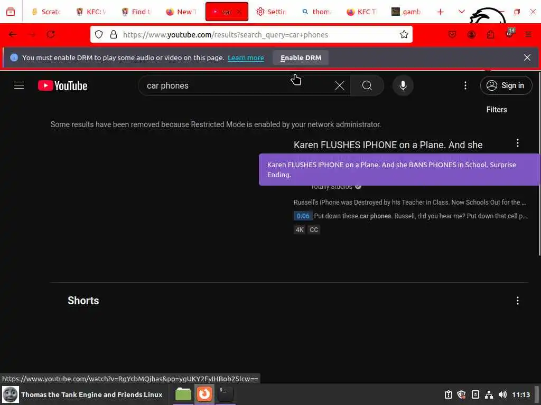Open the search Filters

[x=497, y=110]
